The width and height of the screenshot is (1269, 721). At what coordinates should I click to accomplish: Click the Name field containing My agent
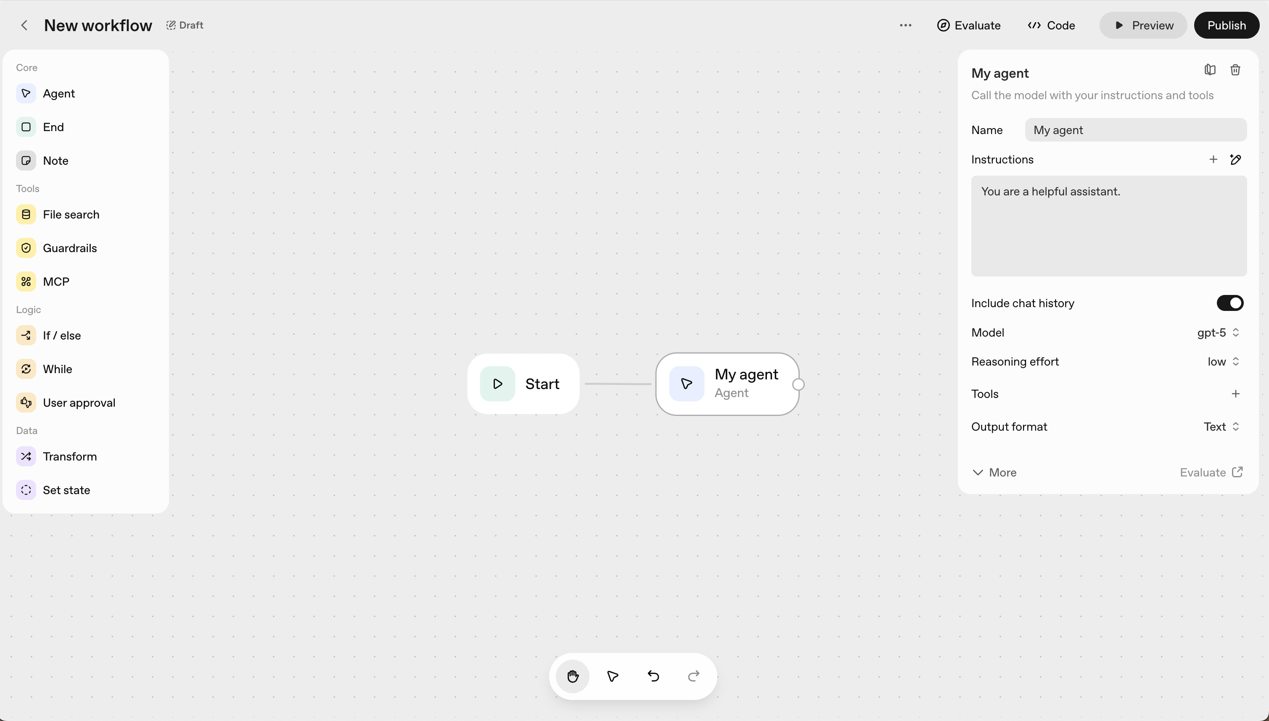(x=1135, y=130)
